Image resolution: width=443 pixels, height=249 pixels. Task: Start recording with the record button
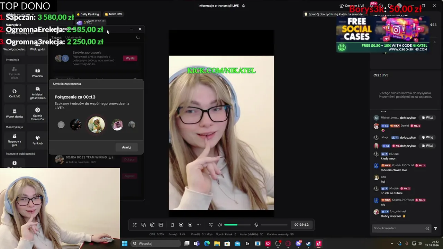(181, 225)
